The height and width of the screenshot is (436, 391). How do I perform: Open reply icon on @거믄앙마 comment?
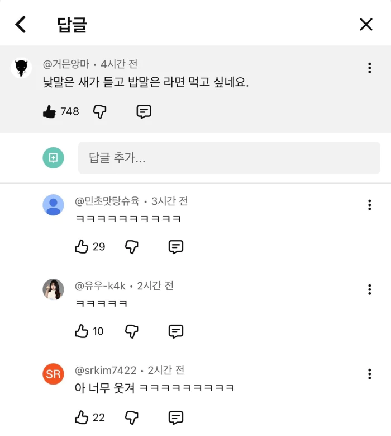click(x=144, y=112)
